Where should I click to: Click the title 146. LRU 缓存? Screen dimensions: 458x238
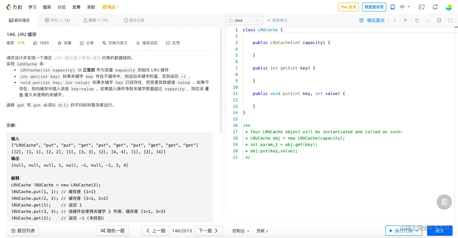click(21, 34)
